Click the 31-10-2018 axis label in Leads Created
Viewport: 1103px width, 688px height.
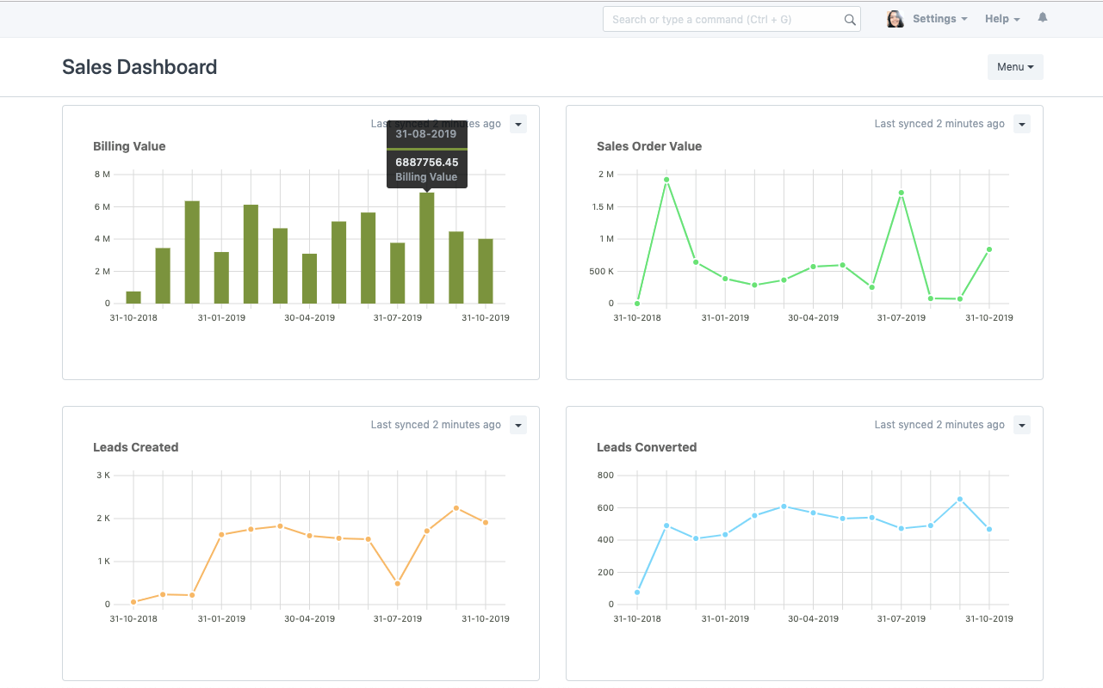pos(132,617)
